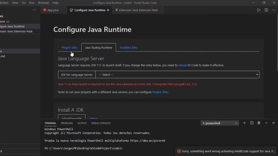Screen dimensions: 278x156
Task: Click the editor vertical scrollbar
Action: click(x=277, y=42)
